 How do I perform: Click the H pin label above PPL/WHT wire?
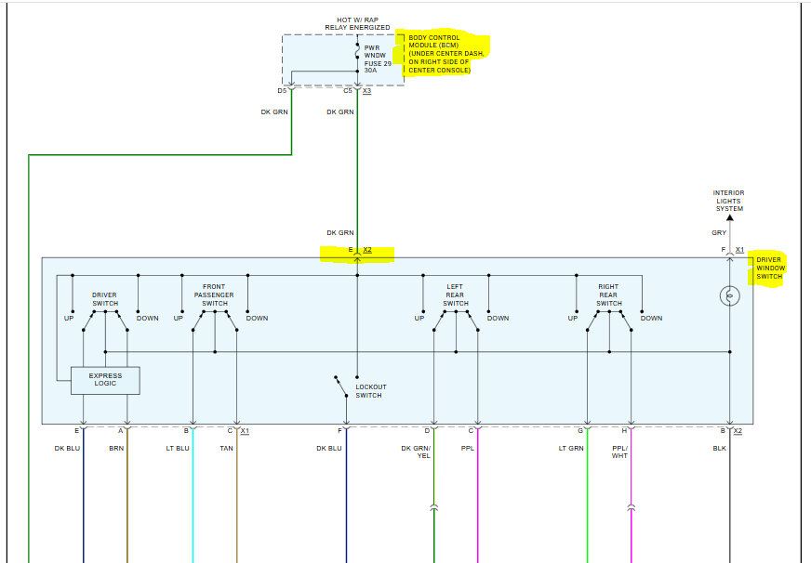(x=624, y=431)
